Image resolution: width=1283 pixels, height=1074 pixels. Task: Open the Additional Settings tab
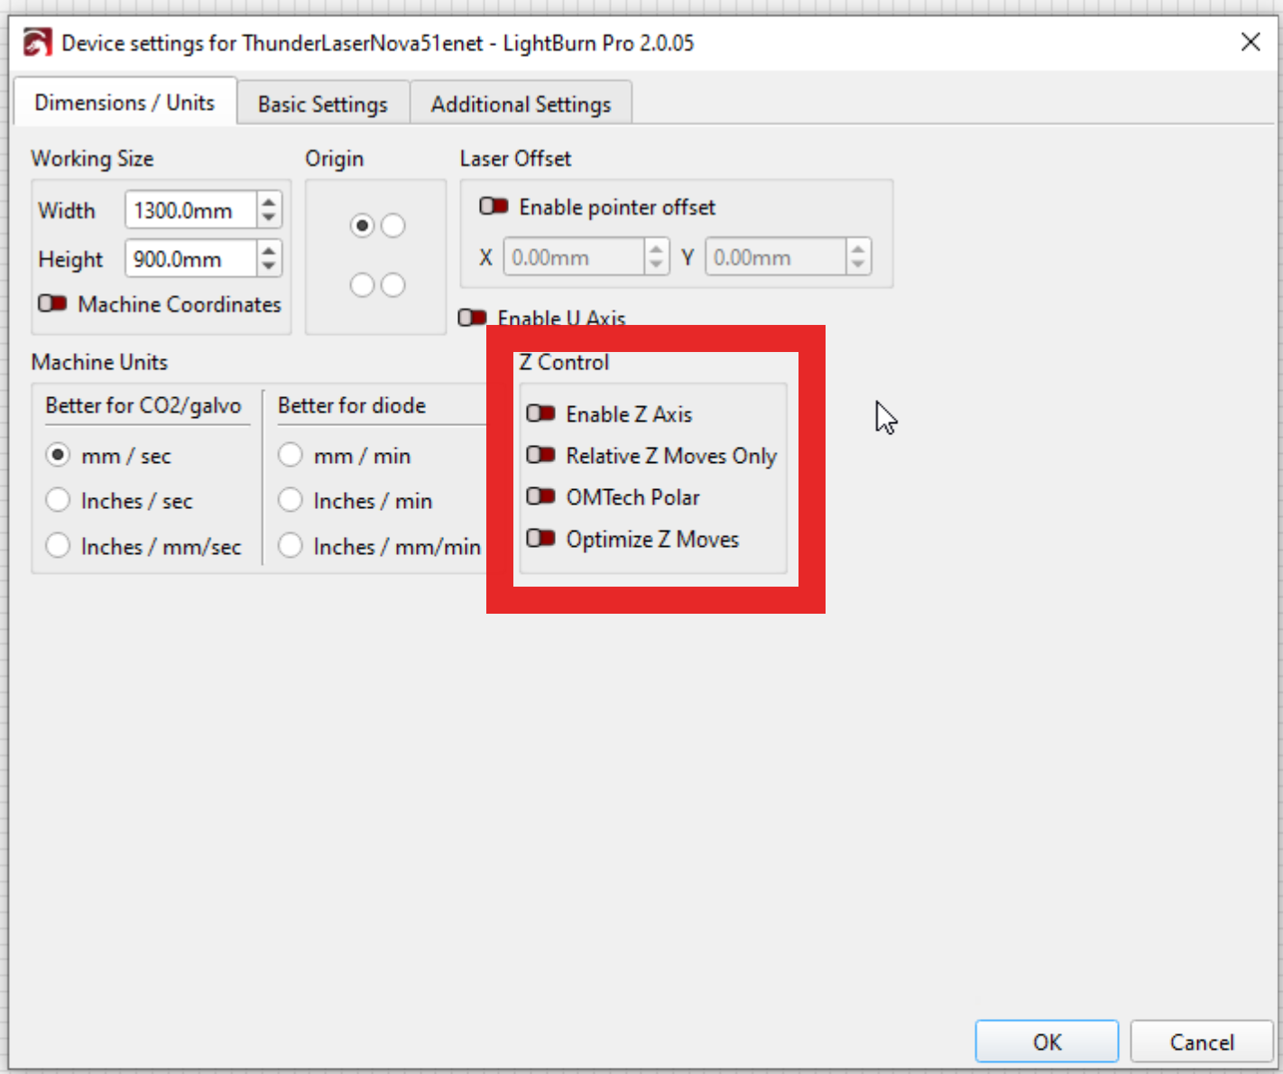(x=521, y=105)
